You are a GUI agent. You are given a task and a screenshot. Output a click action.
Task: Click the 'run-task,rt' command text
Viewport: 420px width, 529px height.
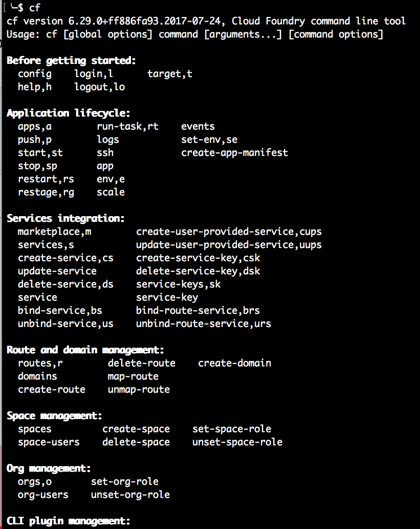128,126
